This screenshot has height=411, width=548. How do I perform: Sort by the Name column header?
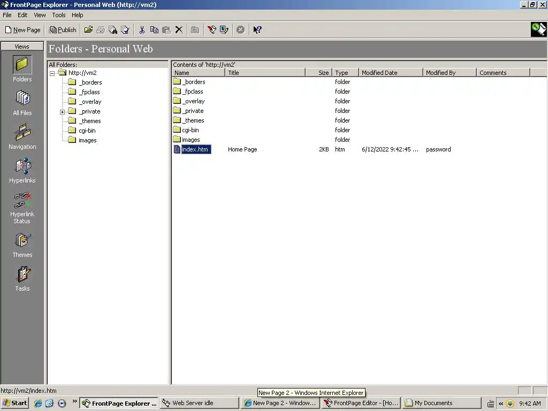point(198,73)
